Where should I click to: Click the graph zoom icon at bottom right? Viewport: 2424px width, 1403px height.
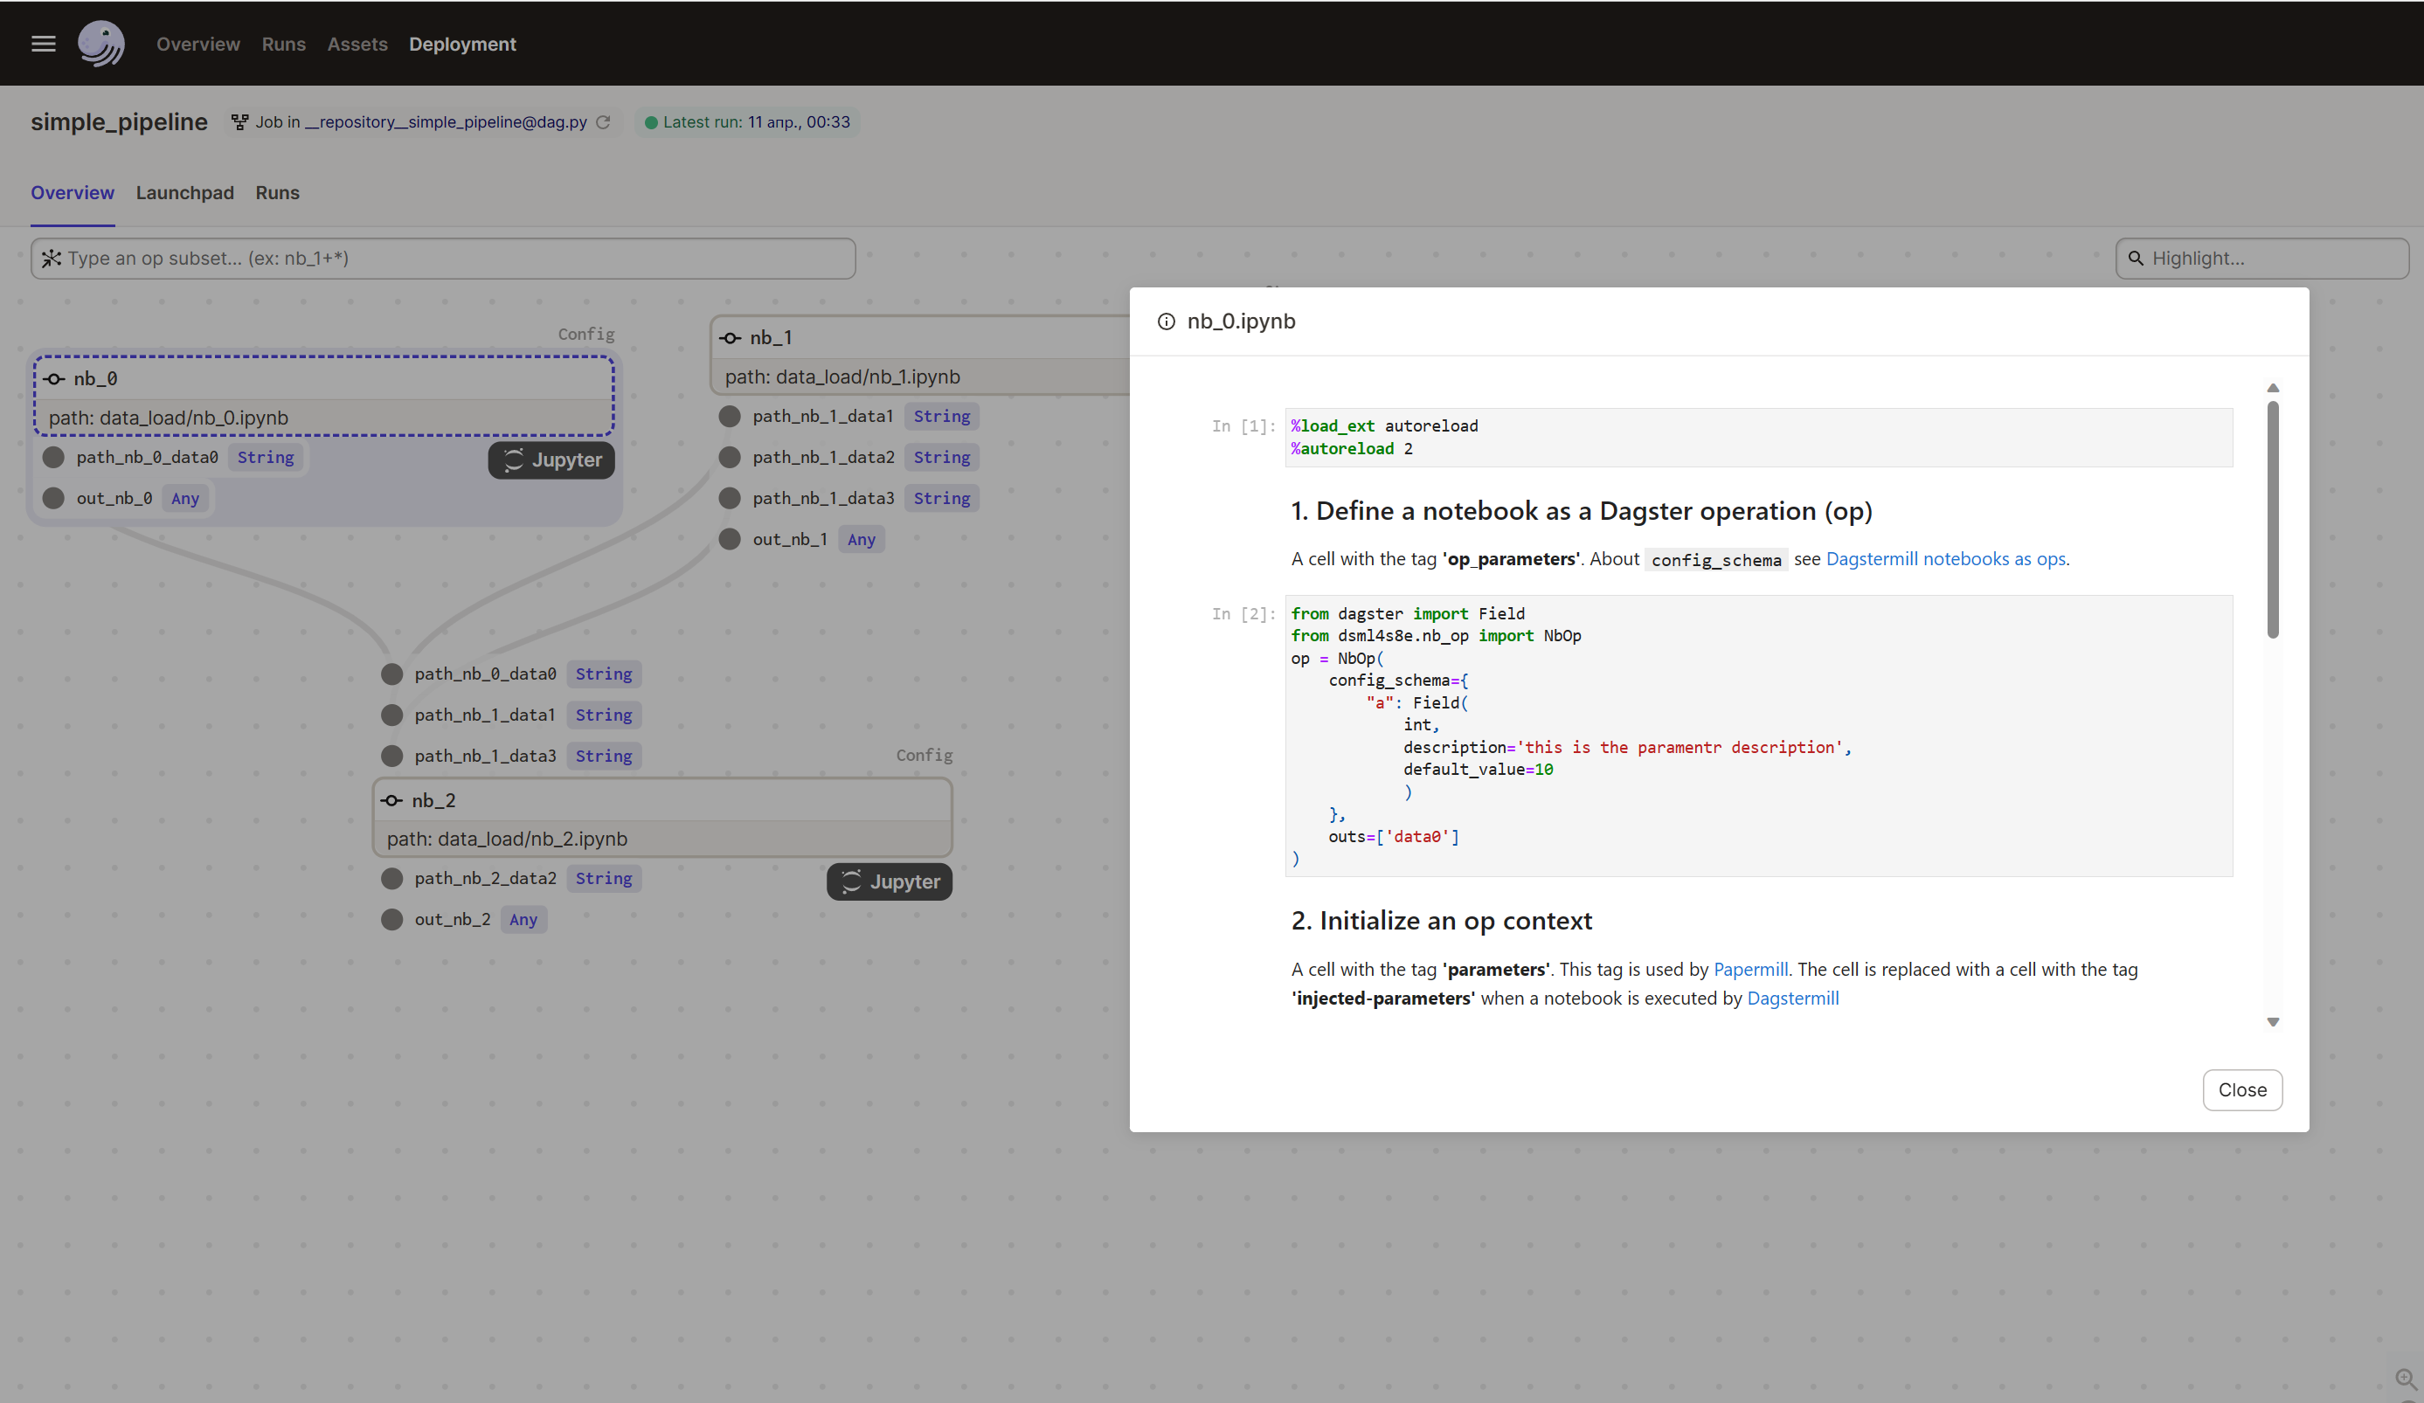pos(2406,1379)
